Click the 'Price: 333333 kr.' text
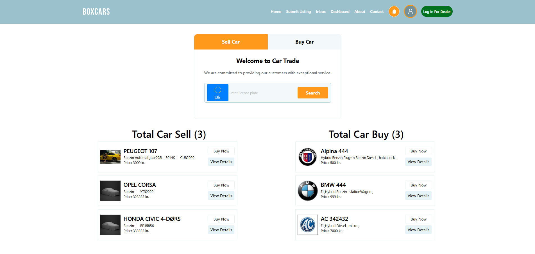 coord(136,231)
